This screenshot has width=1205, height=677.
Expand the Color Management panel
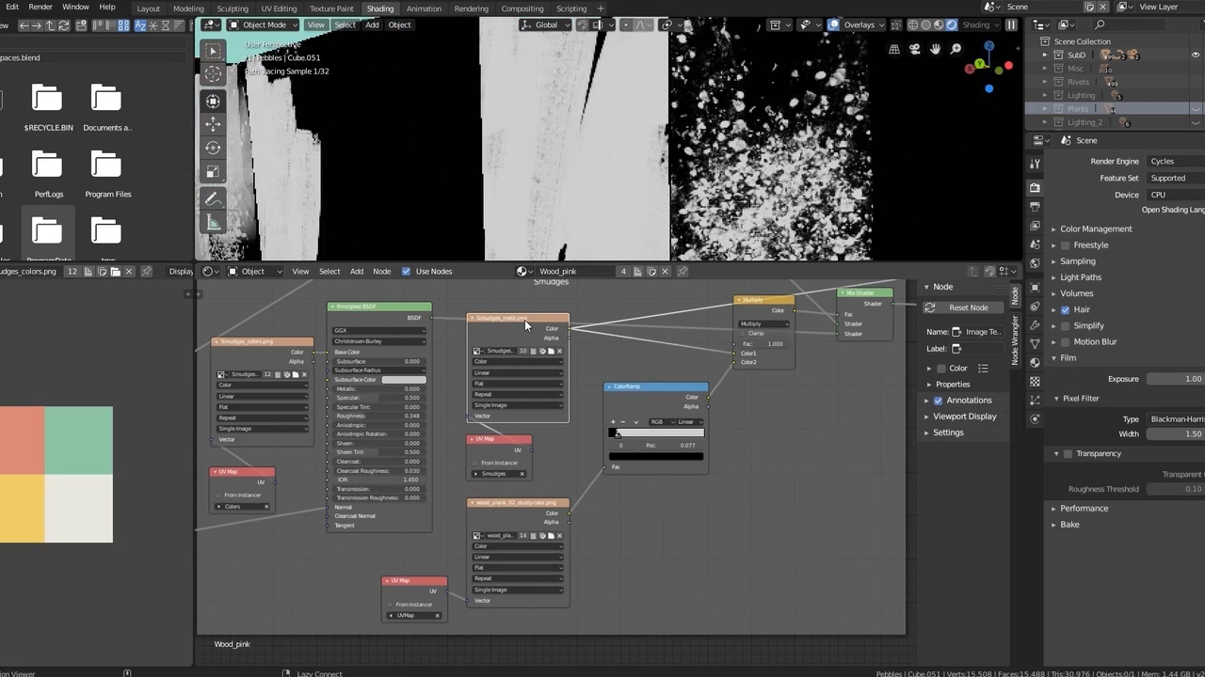[x=1096, y=229]
